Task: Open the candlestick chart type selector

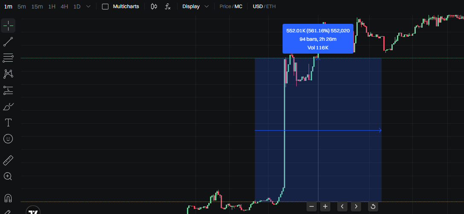Action: point(154,6)
